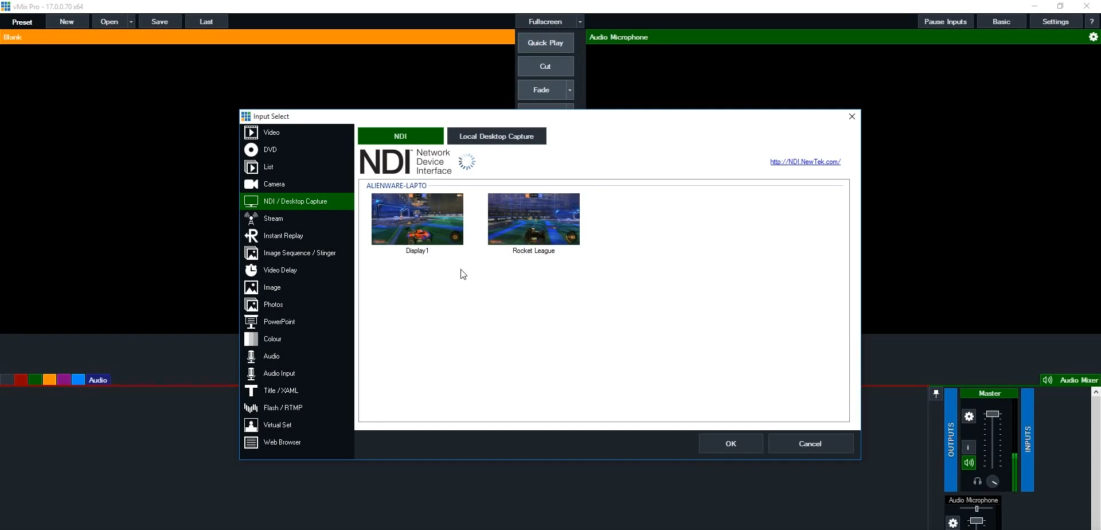This screenshot has width=1101, height=530.
Task: Expand the Fade transition options
Action: coord(568,90)
